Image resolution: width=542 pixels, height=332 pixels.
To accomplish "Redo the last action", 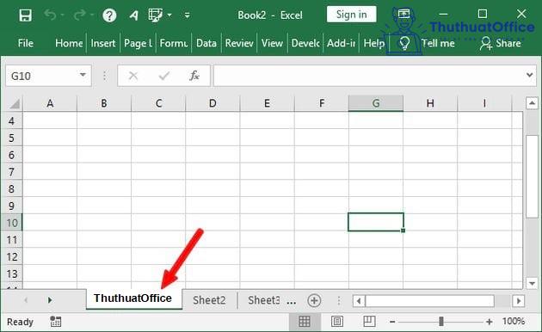I will [x=79, y=15].
